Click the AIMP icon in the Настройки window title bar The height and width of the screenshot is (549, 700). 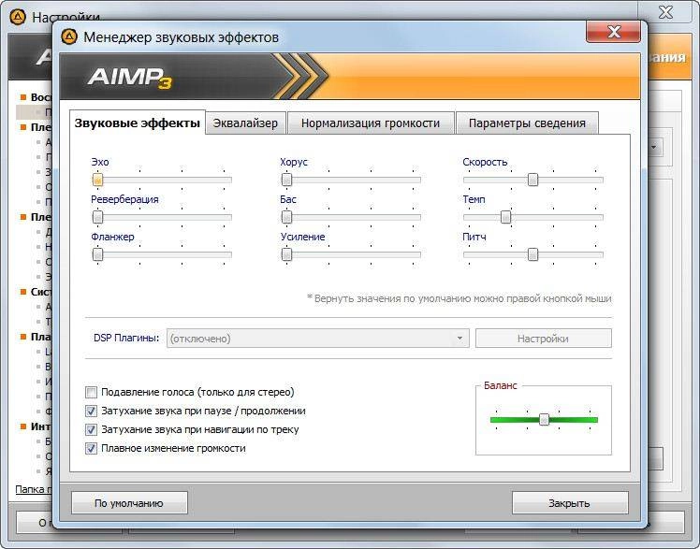(x=18, y=18)
